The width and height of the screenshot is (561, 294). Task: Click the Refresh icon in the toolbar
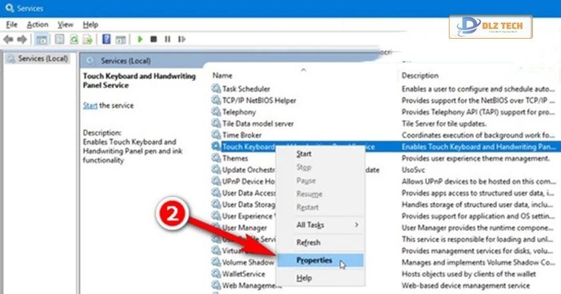pos(73,39)
